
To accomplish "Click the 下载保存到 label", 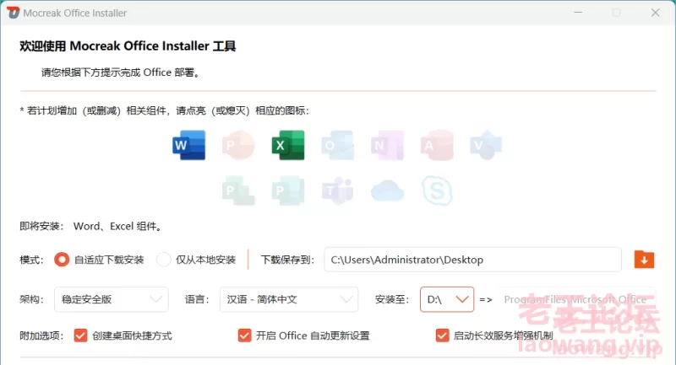I will (287, 260).
